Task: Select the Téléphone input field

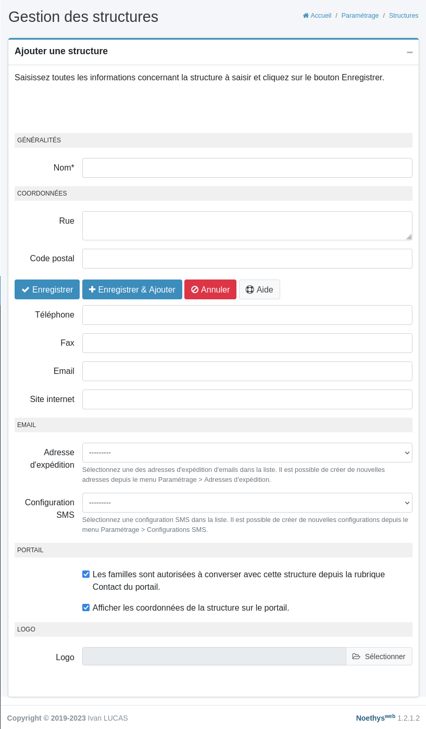Action: point(247,315)
